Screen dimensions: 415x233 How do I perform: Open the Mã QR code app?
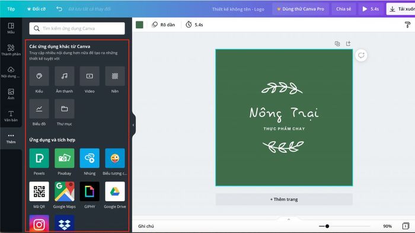pyautogui.click(x=39, y=191)
